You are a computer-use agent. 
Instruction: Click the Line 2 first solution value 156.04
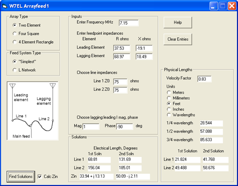click(x=99, y=168)
